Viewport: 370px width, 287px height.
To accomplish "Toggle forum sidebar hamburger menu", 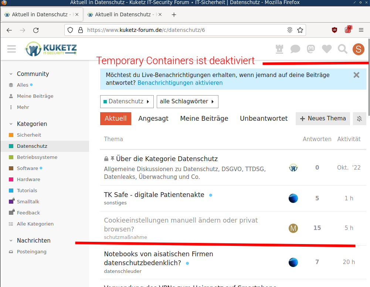I will (x=11, y=49).
